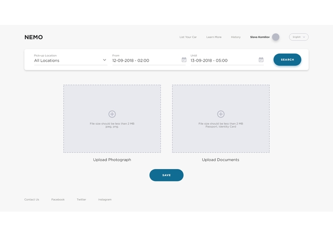Viewport: 333px width, 236px height.
Task: Edit the From date field
Action: coord(149,60)
